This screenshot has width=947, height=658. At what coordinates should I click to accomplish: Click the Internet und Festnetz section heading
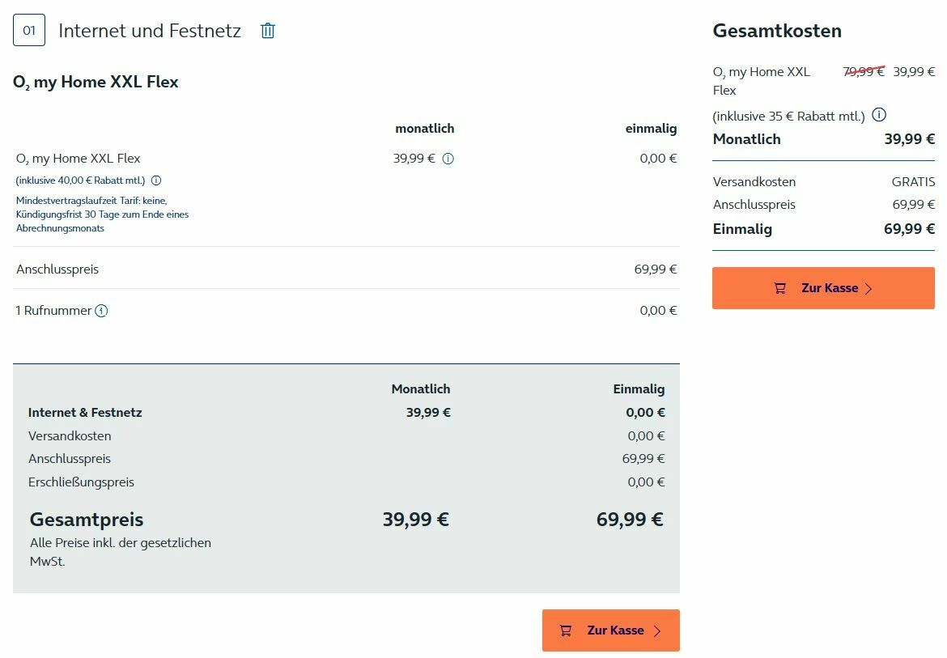(x=150, y=31)
